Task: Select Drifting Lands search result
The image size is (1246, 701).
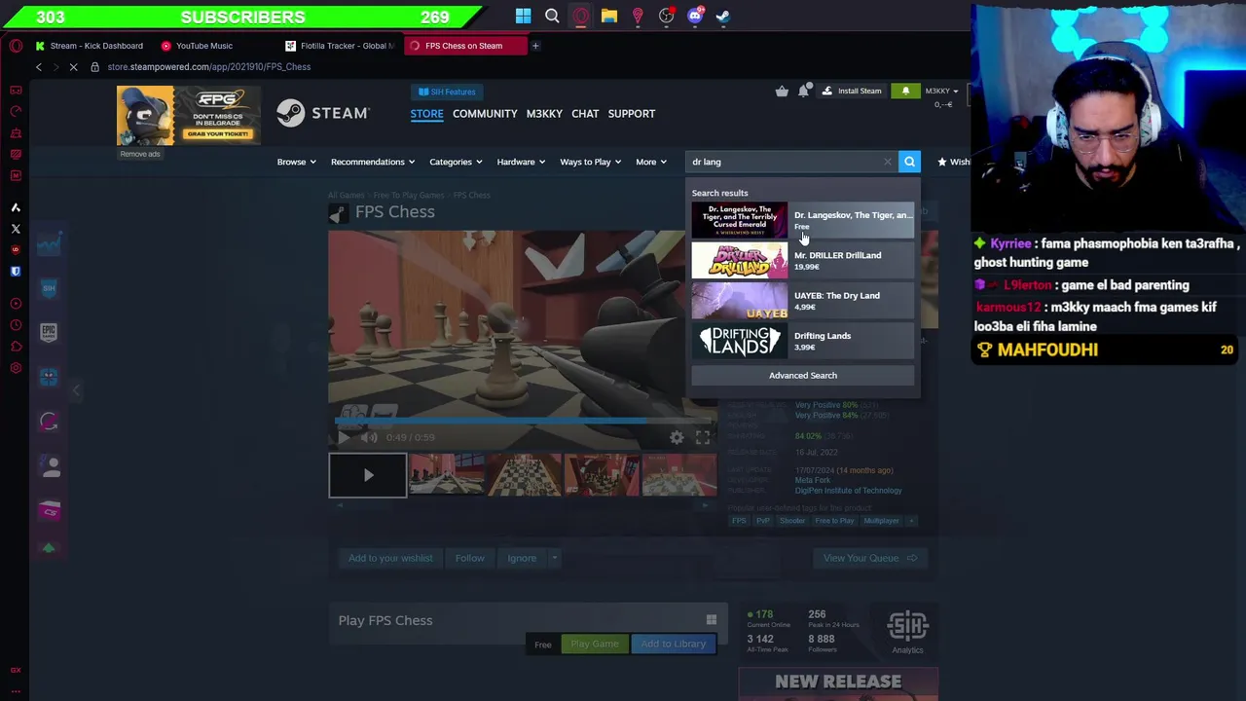Action: (x=803, y=341)
